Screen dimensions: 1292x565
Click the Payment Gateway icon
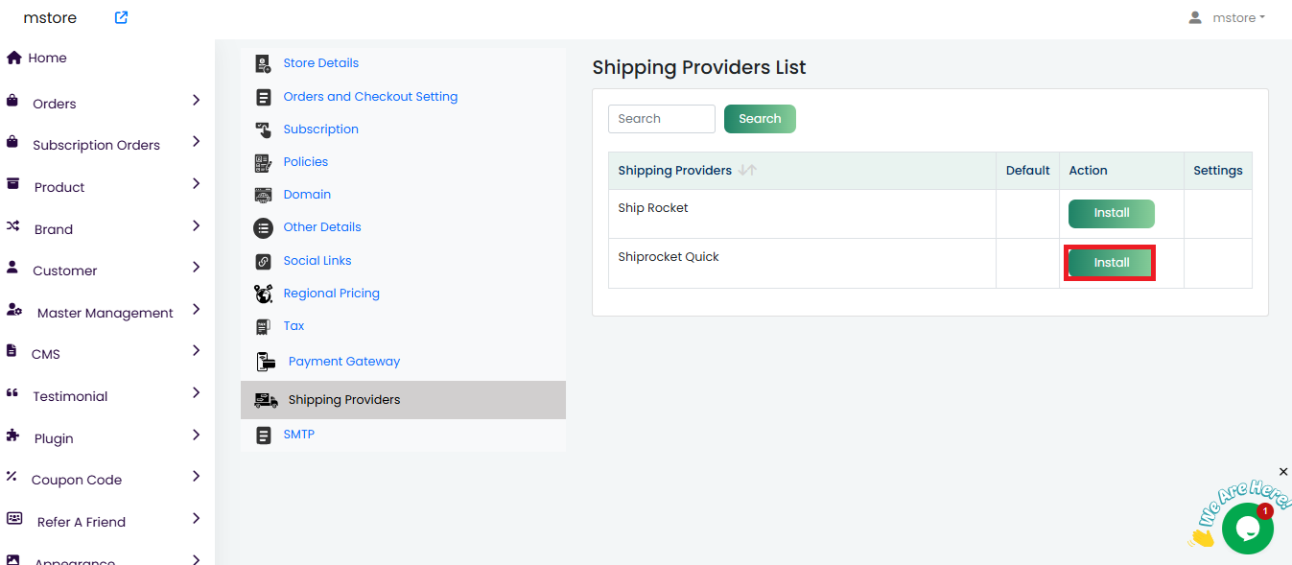tap(266, 362)
